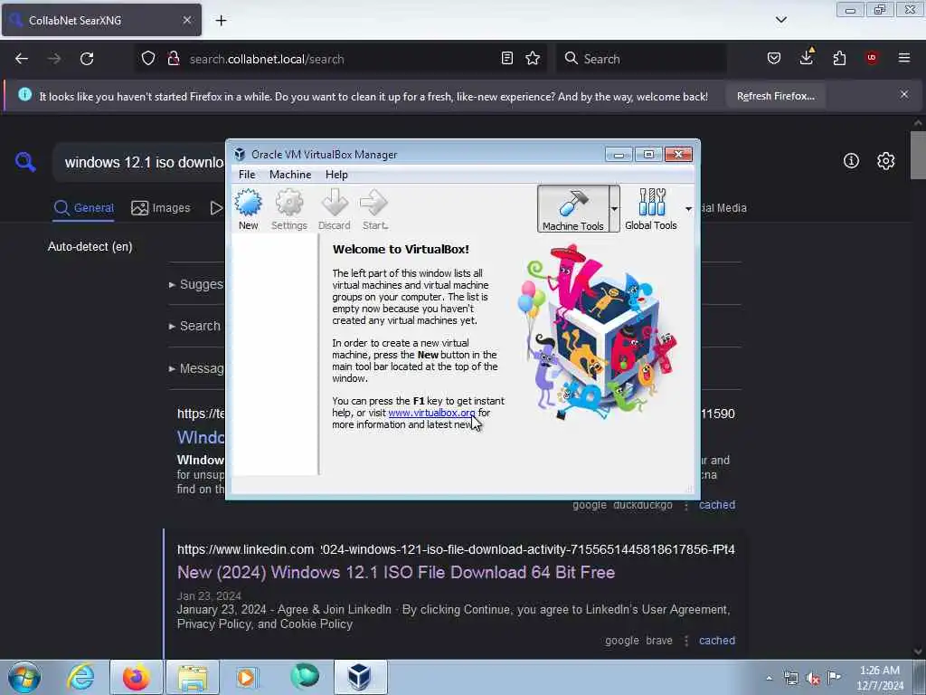
Task: Click the Start arrow toolbar icon
Action: (374, 209)
